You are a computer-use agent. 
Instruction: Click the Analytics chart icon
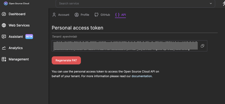pyautogui.click(x=4, y=48)
